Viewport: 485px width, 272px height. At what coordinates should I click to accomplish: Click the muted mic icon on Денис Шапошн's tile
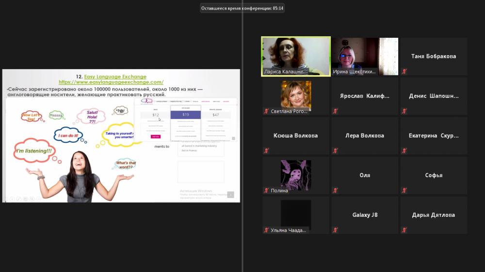click(404, 111)
